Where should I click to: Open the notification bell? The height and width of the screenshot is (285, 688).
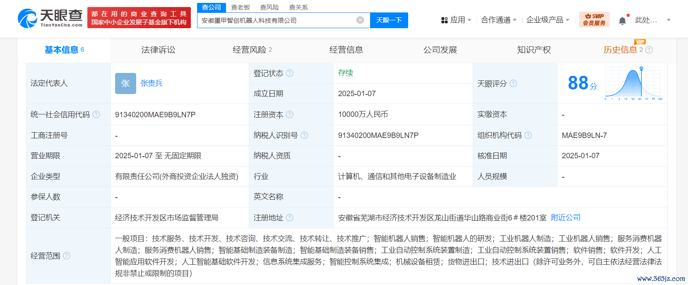[622, 20]
